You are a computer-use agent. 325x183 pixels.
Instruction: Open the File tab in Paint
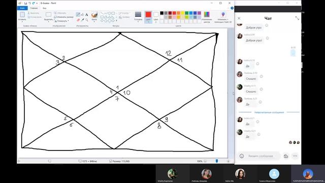22,8
